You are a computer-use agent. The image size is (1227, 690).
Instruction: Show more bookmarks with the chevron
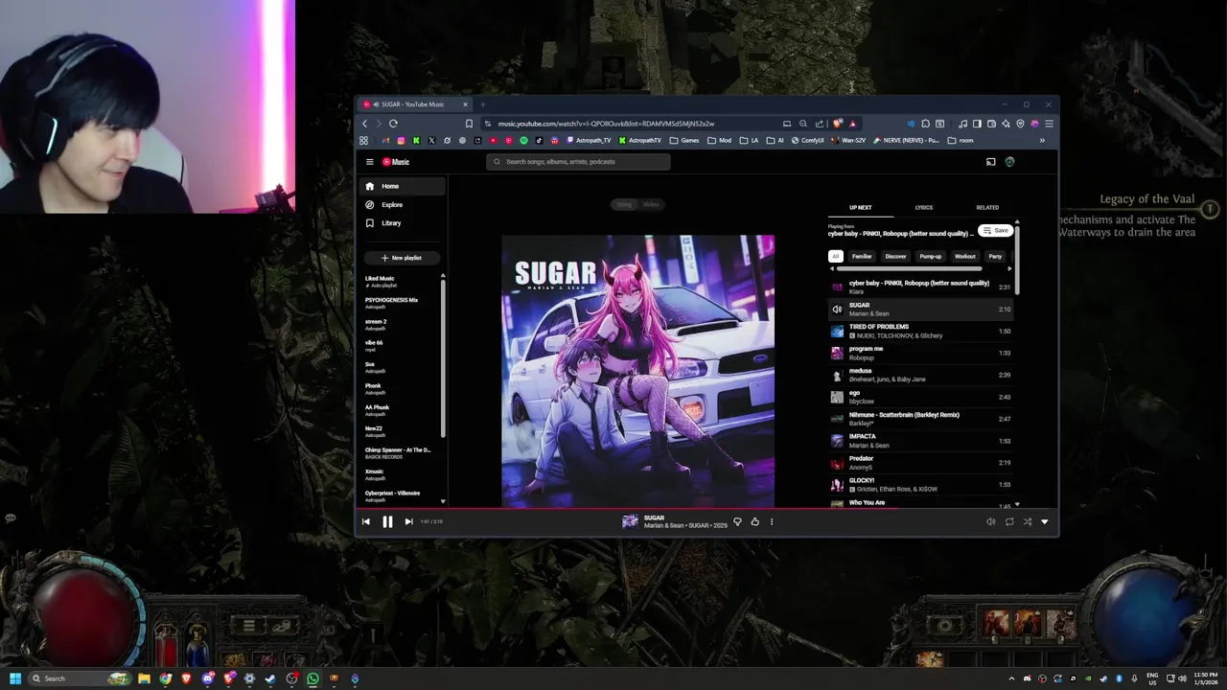click(x=1042, y=140)
